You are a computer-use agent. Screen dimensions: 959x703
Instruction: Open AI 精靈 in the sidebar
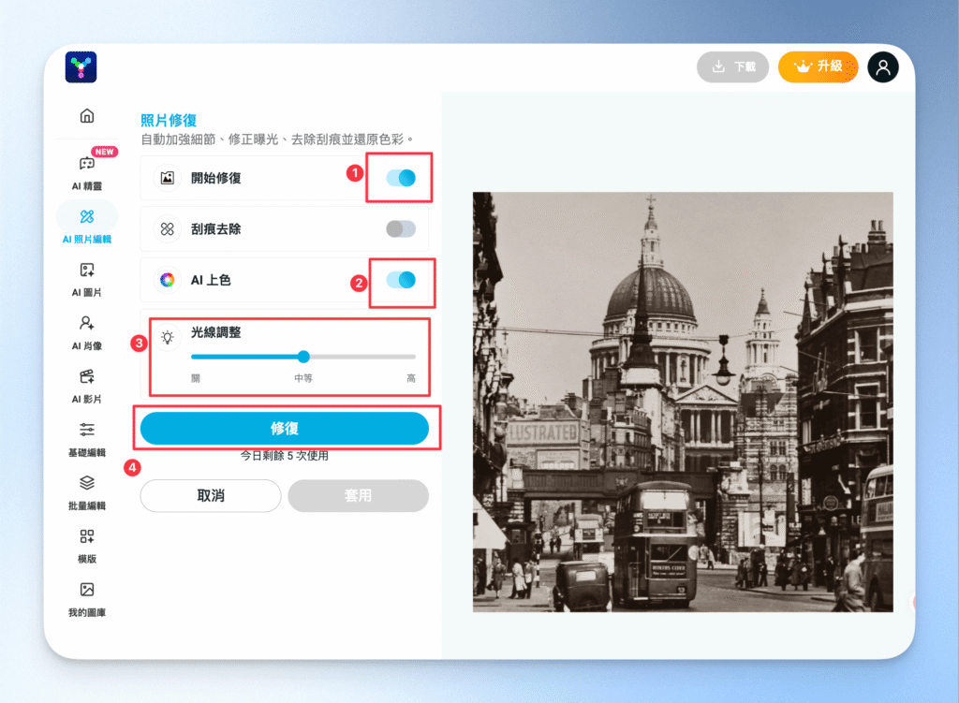(x=87, y=173)
